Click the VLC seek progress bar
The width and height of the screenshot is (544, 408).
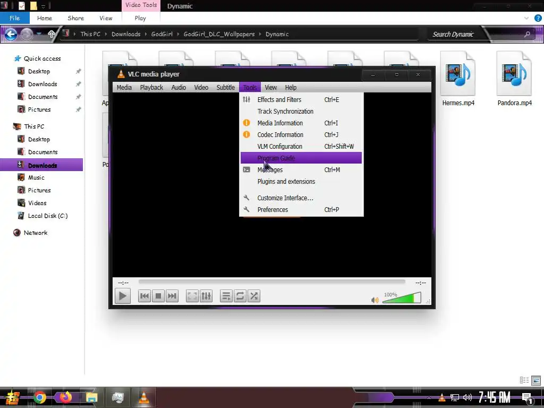[271, 282]
